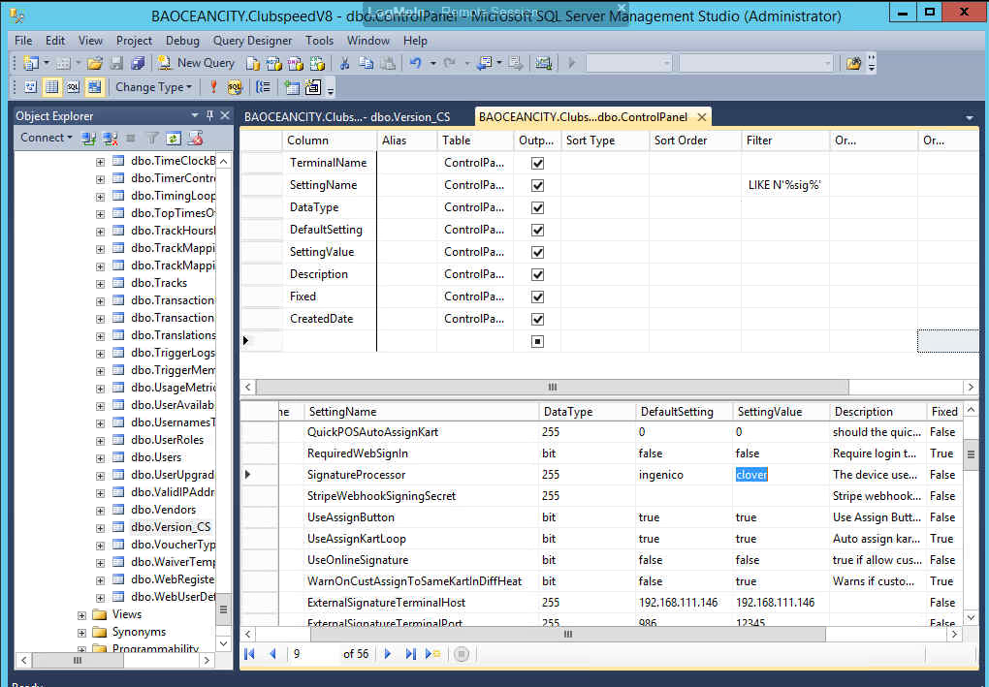
Task: Open the Undo history dropdown arrow
Action: point(432,63)
